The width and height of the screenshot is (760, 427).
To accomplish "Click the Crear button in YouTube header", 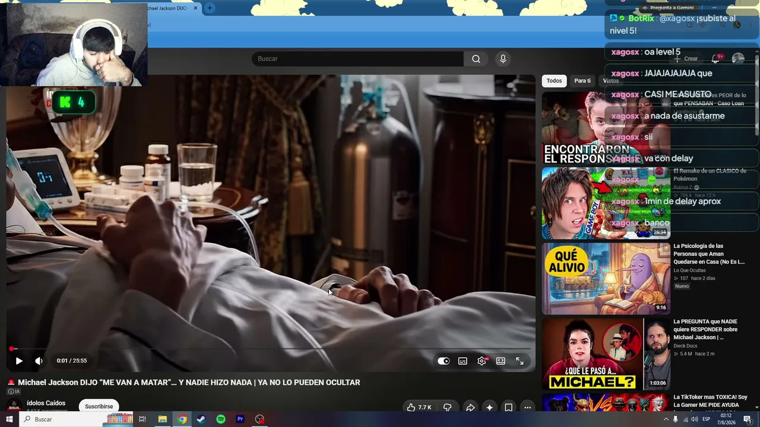I will (x=686, y=59).
